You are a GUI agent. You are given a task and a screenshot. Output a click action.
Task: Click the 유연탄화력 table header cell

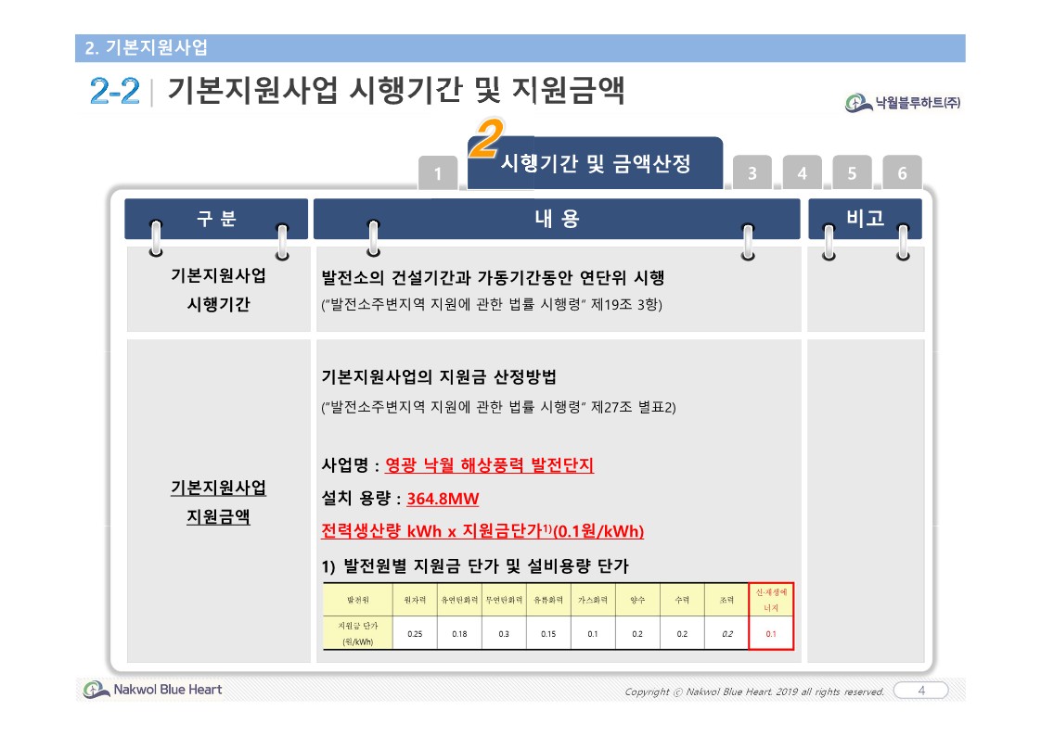(459, 600)
